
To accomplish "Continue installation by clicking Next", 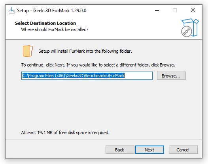I will click(149, 150).
